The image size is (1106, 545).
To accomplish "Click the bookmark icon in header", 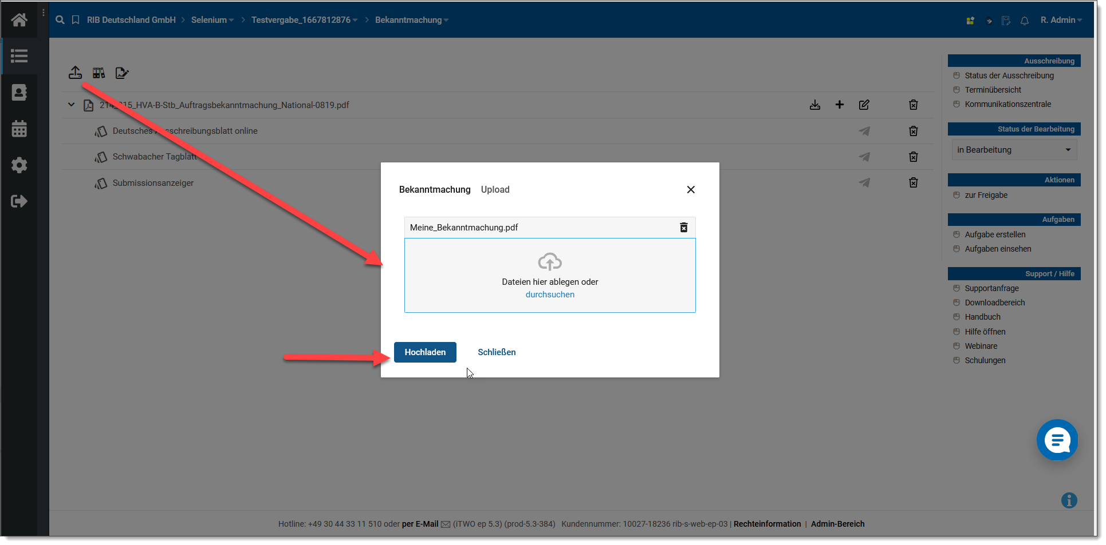I will coord(76,20).
